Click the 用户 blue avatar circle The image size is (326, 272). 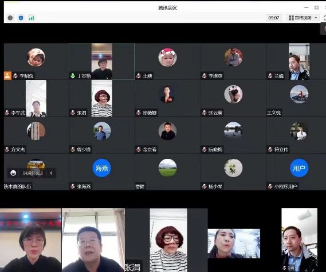point(299,168)
